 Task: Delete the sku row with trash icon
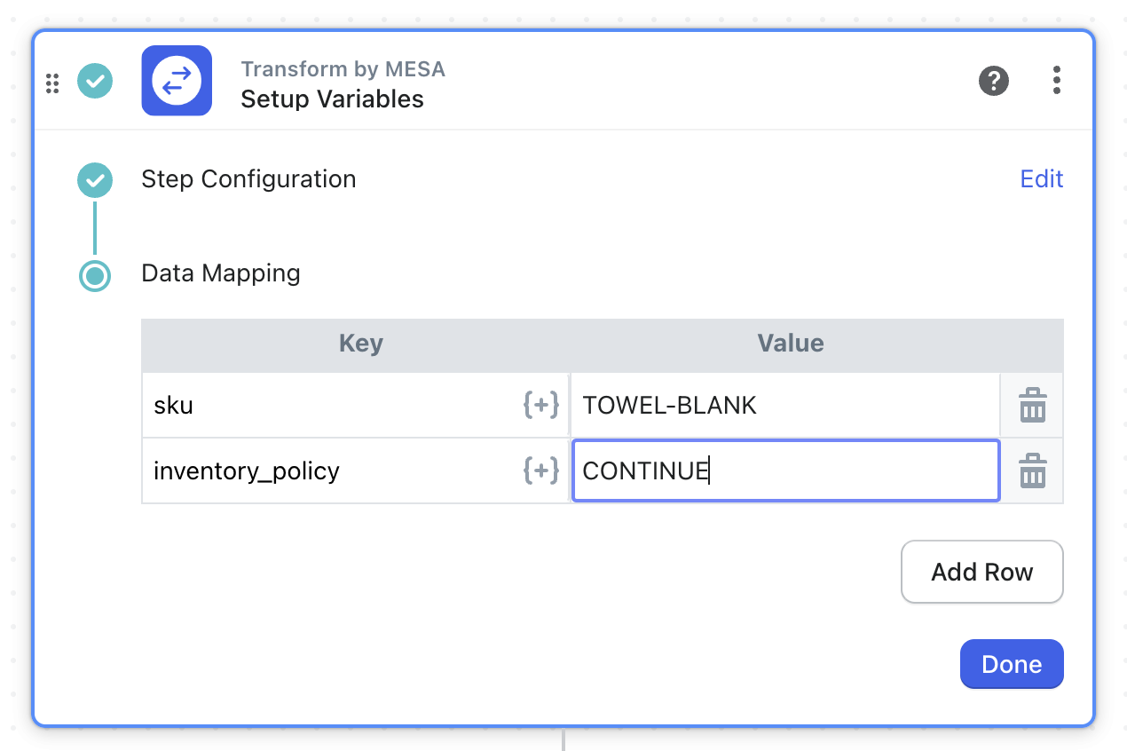[1032, 405]
